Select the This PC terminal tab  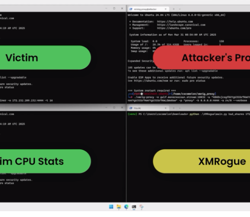coord(148,108)
